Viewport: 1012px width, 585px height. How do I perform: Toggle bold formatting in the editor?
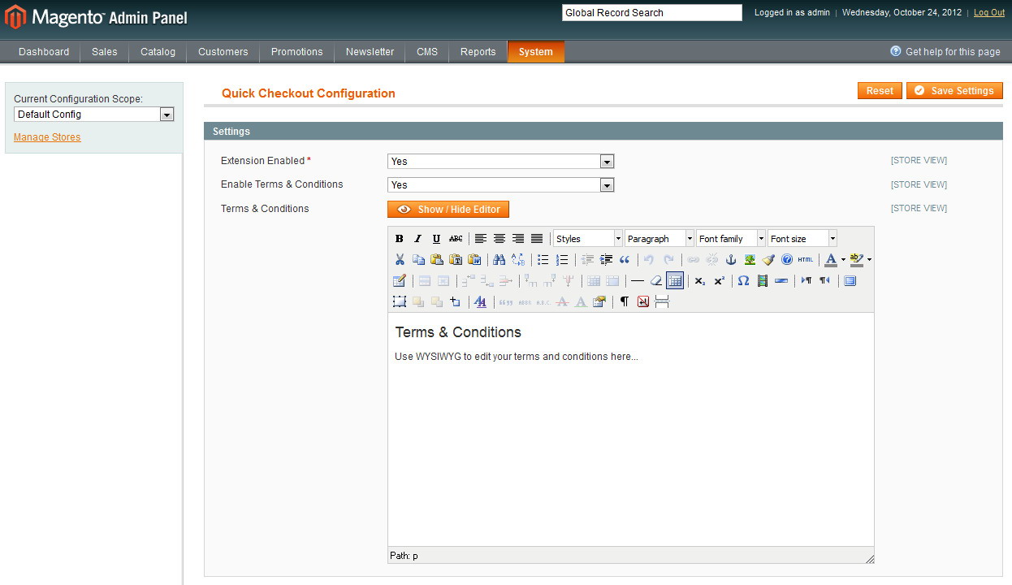pyautogui.click(x=399, y=238)
